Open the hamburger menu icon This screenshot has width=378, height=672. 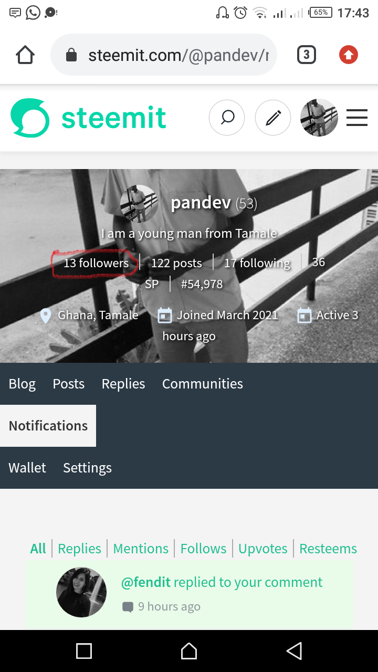tap(357, 118)
